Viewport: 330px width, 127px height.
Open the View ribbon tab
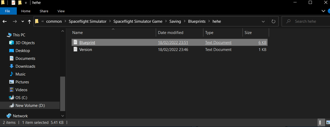pyautogui.click(x=61, y=11)
